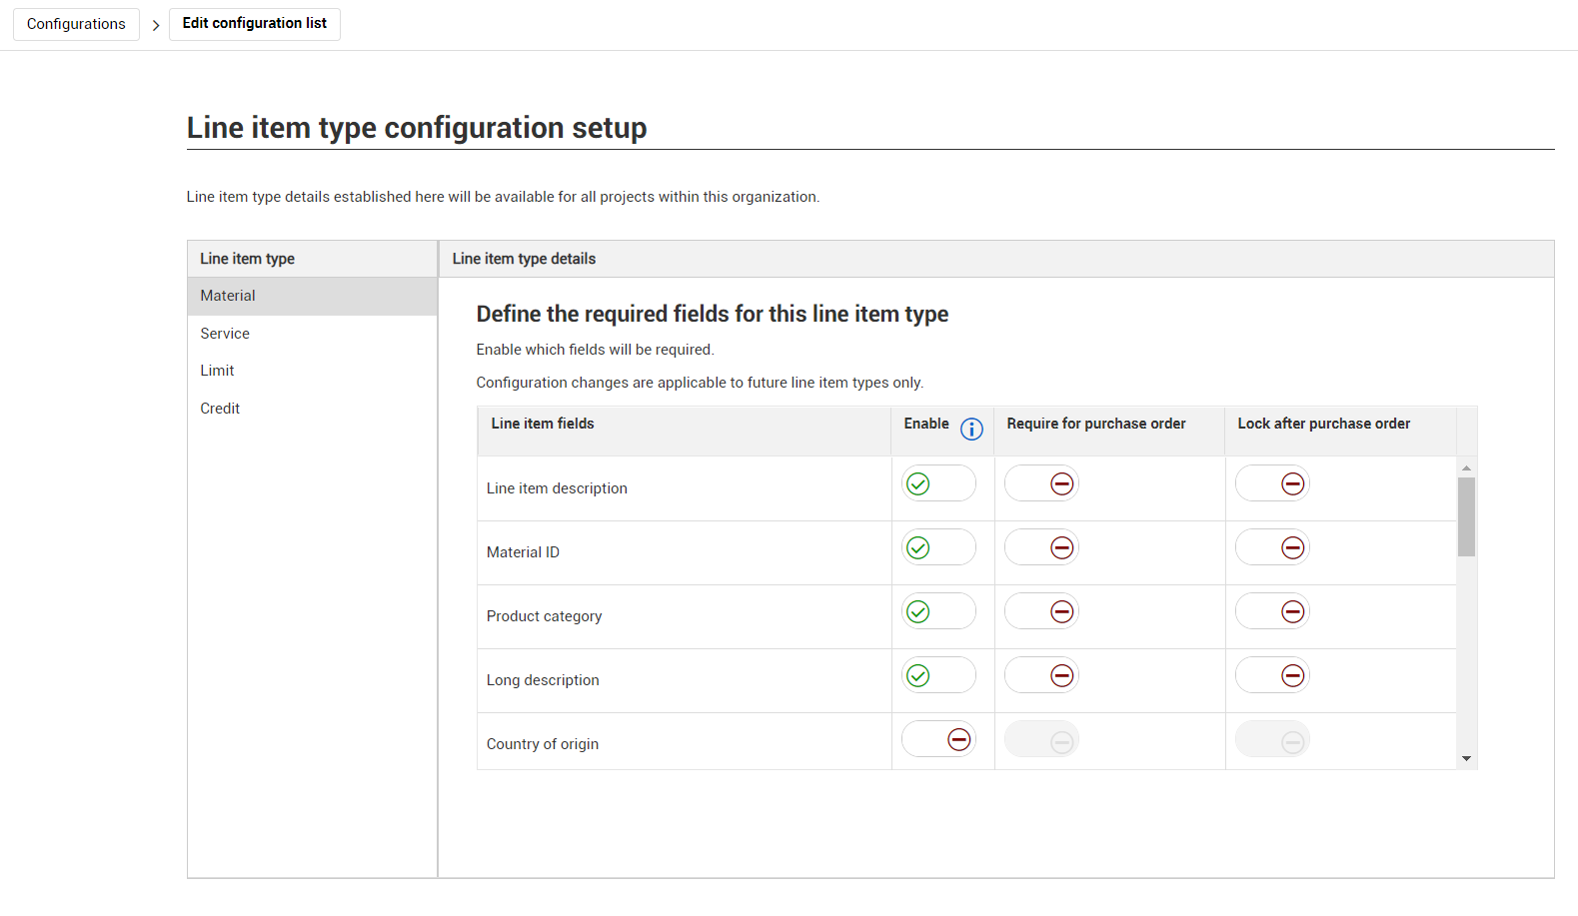This screenshot has width=1578, height=916.
Task: Click the breadcrumb chevron separator arrow
Action: coord(155,25)
